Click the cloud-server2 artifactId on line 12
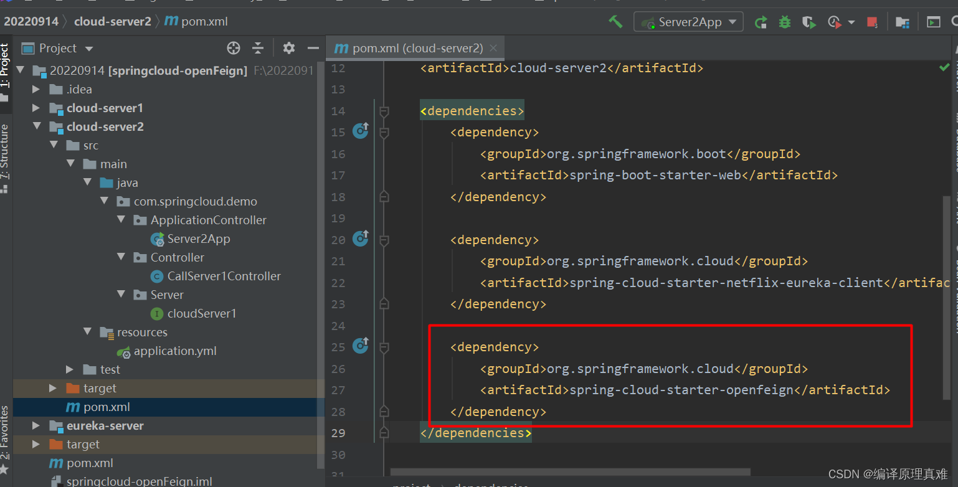The image size is (958, 487). point(557,68)
